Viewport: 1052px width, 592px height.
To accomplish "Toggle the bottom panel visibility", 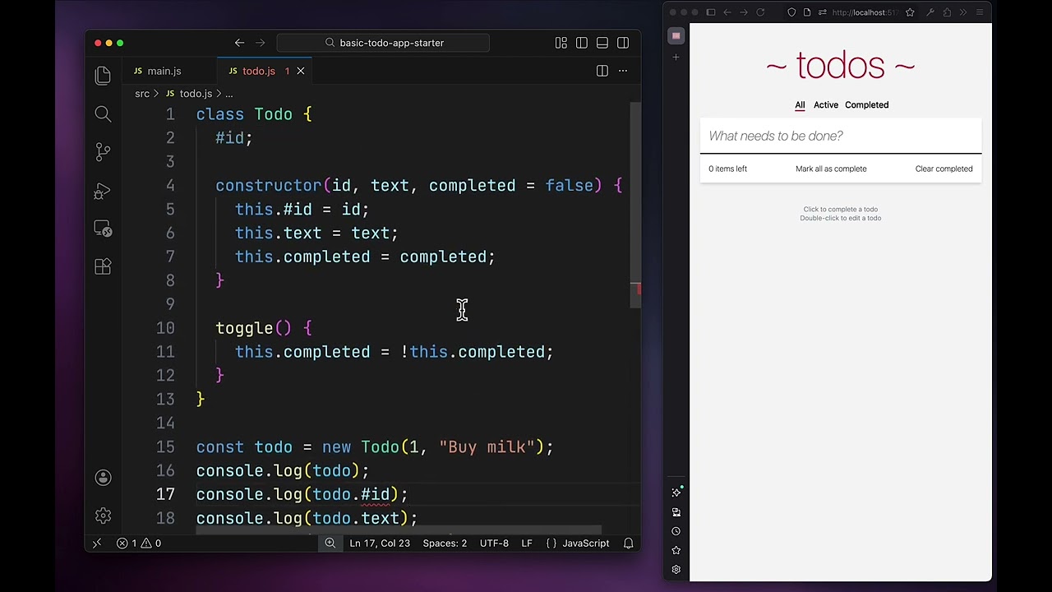I will pos(602,43).
